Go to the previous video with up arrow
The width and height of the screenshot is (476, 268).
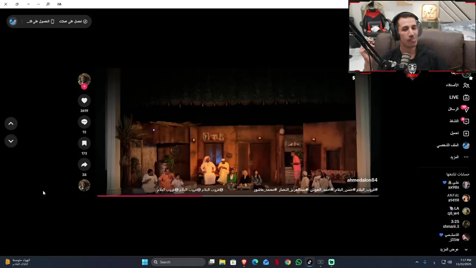[x=11, y=124]
